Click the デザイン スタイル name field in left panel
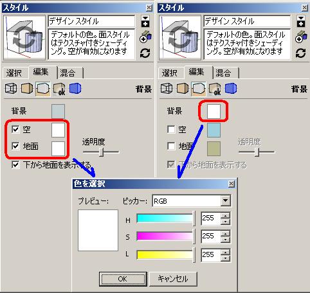 (x=91, y=21)
